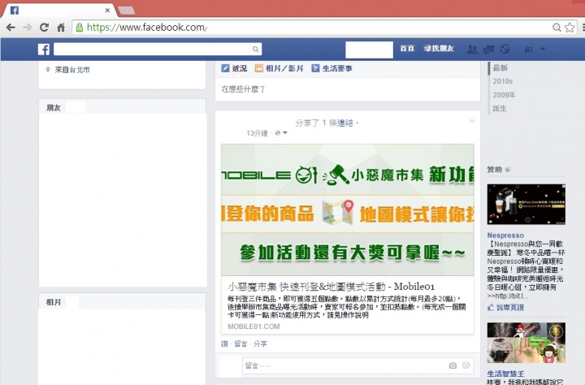The height and width of the screenshot is (385, 585).
Task: Jump to 2009年 on the timeline
Action: coord(504,95)
